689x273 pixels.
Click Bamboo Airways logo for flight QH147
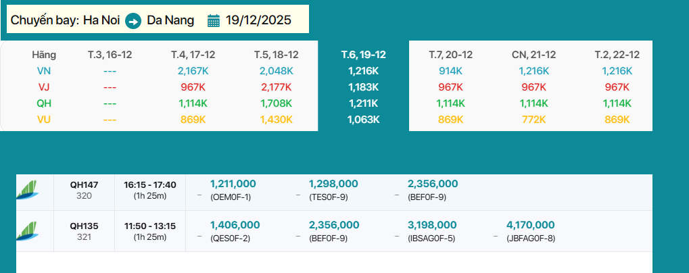(x=28, y=190)
